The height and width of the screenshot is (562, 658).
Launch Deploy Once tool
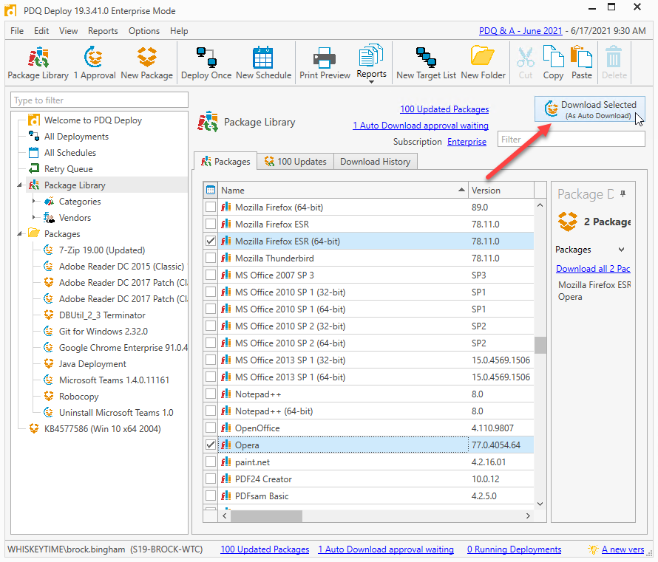click(206, 63)
